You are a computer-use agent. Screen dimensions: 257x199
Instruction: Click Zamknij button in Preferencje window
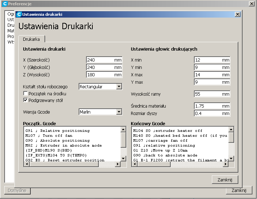click(x=239, y=190)
